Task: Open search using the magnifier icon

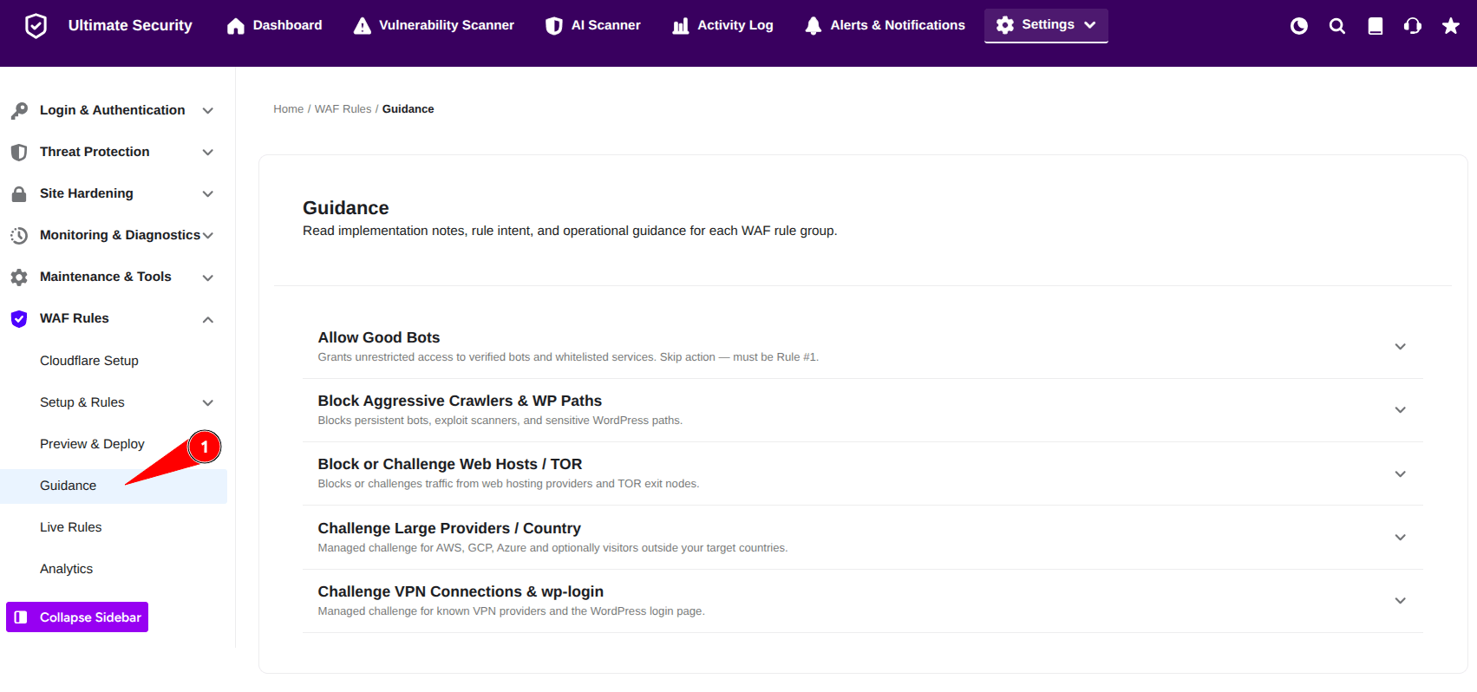Action: click(1336, 26)
